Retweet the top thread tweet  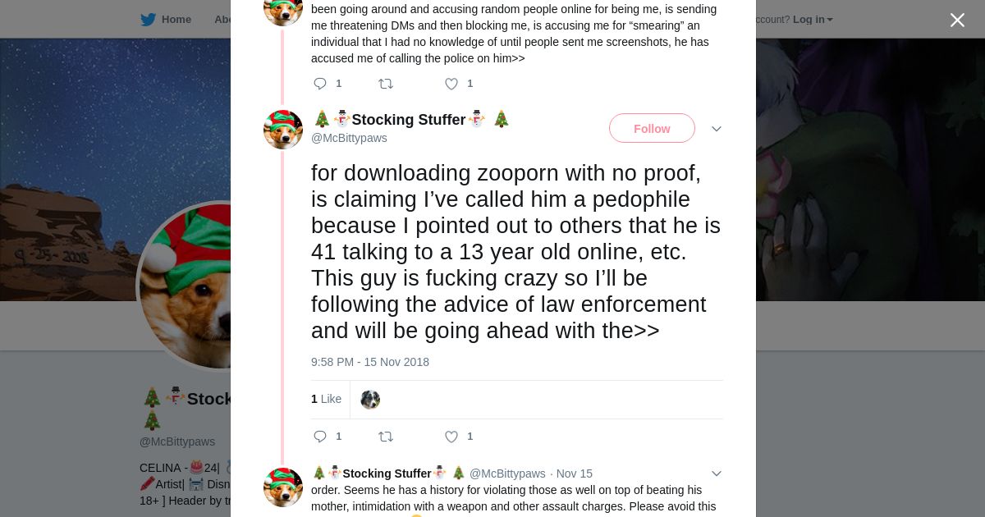[x=386, y=84]
